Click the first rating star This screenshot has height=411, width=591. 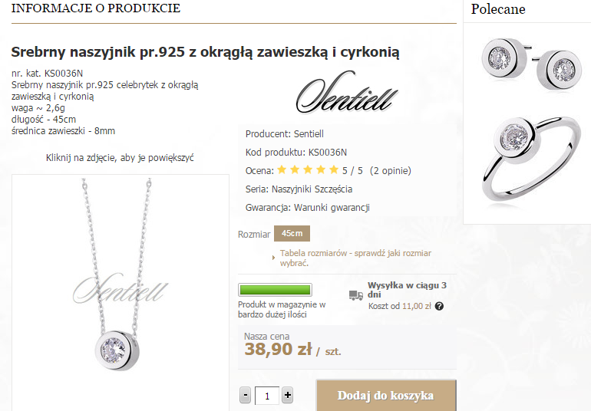[282, 170]
